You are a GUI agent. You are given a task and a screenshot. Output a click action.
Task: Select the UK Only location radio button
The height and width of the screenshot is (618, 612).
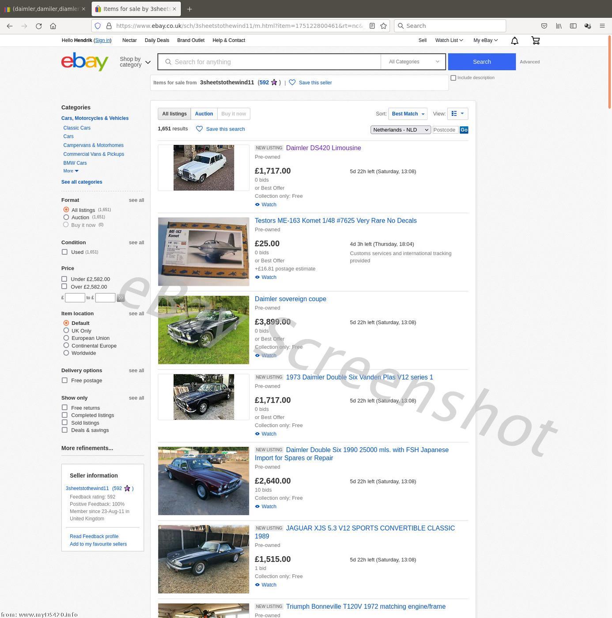pos(66,331)
